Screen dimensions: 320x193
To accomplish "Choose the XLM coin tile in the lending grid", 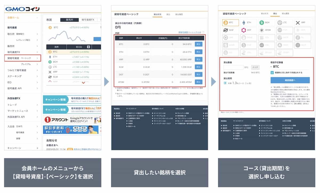I will pos(231,30).
